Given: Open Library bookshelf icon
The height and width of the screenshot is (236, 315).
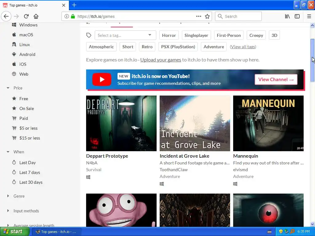Looking at the screenshot, I should 287,16.
